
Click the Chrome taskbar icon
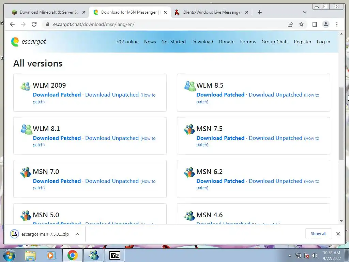[x=72, y=255]
